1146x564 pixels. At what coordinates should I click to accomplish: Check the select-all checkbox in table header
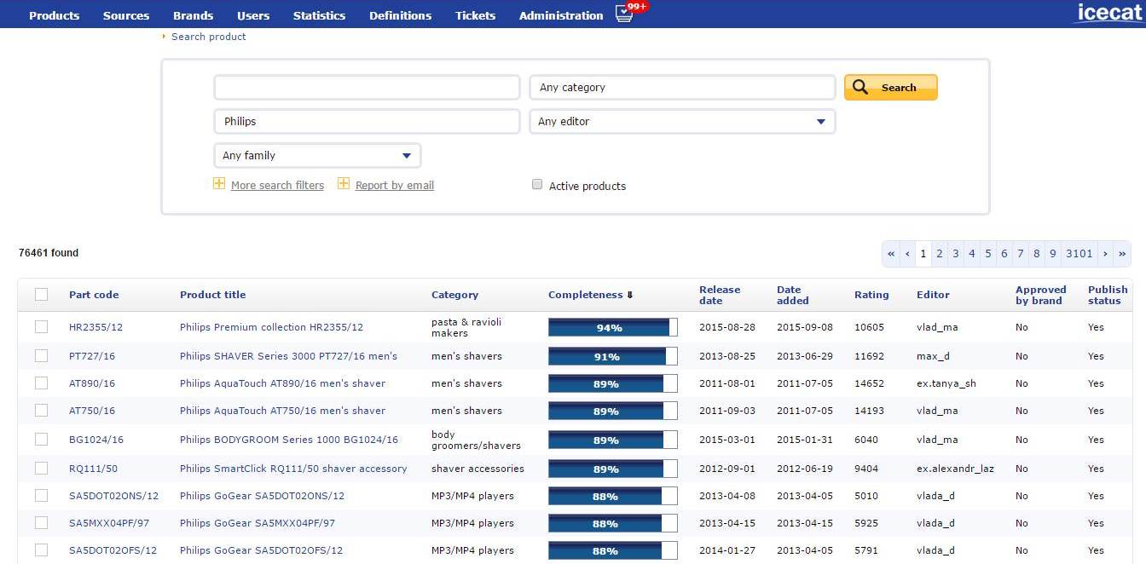pyautogui.click(x=41, y=295)
